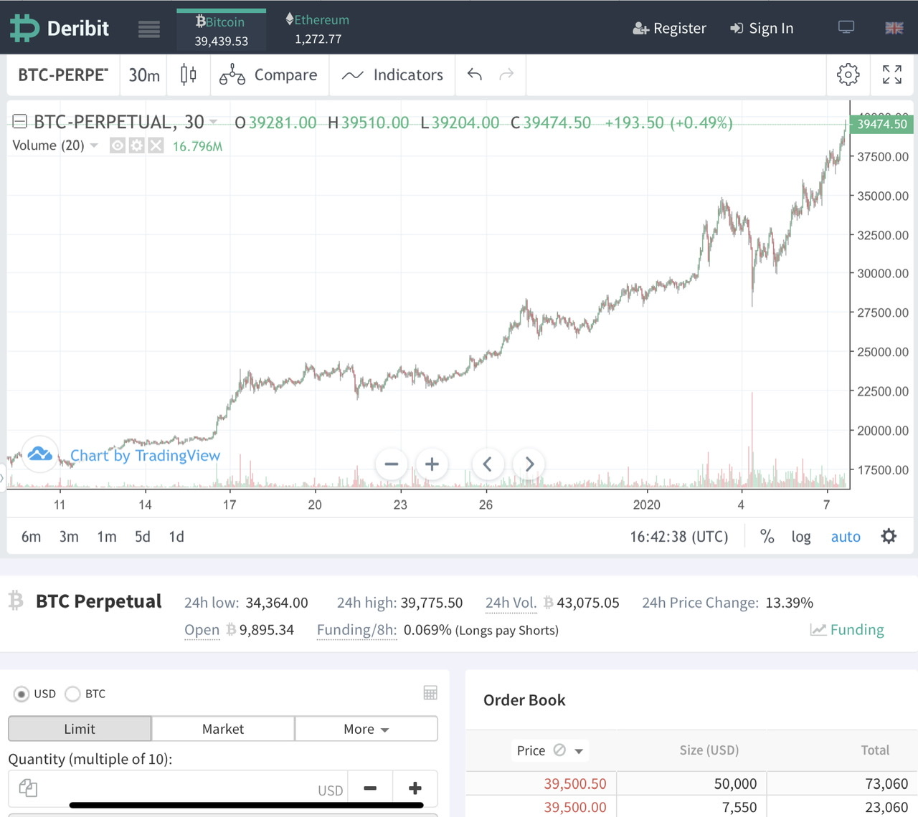The width and height of the screenshot is (918, 817).
Task: Select the Market order tab
Action: click(223, 729)
